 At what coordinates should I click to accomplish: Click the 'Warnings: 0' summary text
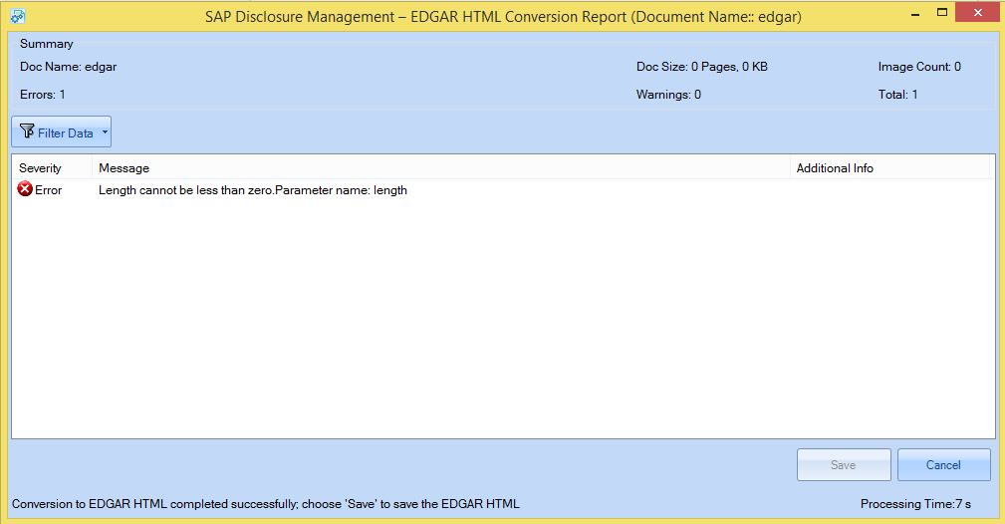(668, 95)
